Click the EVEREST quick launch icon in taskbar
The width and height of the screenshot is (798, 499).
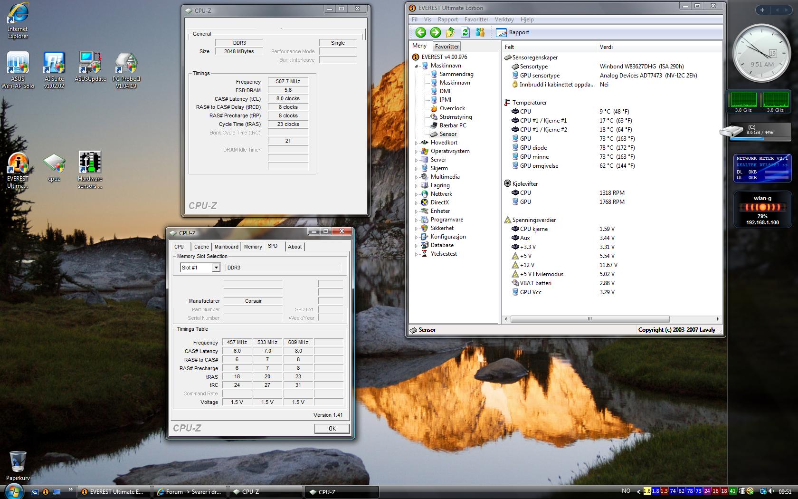(46, 492)
